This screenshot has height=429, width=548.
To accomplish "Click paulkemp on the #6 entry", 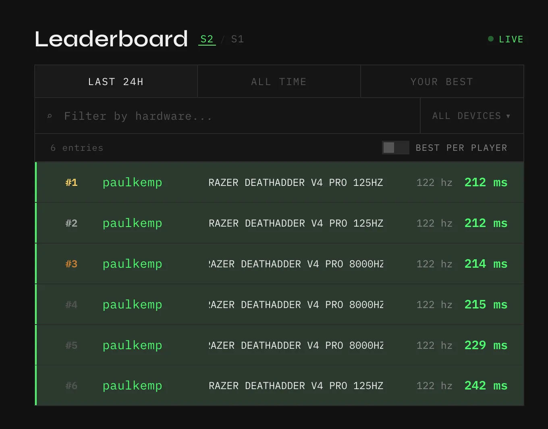I will tap(132, 385).
